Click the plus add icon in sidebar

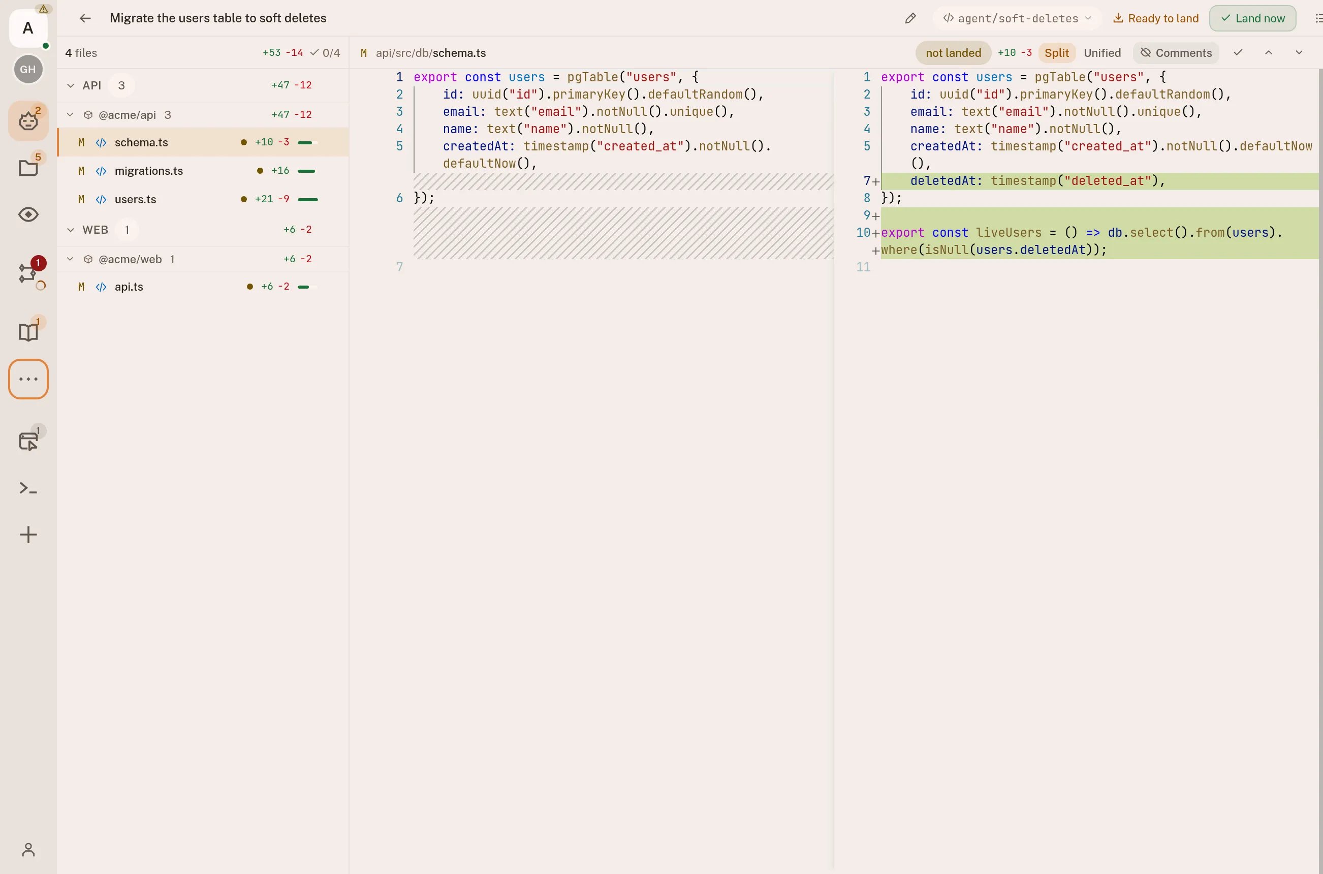coord(28,535)
